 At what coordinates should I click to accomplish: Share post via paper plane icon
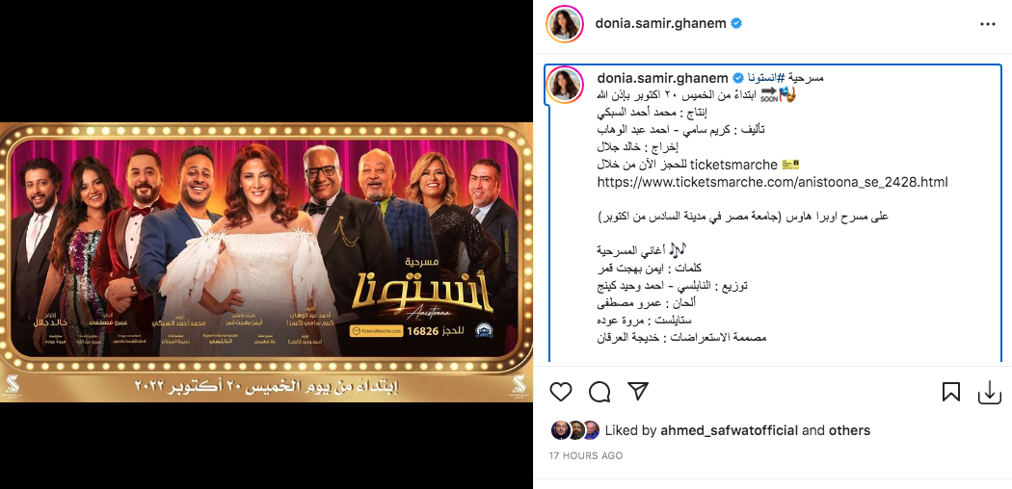click(x=638, y=391)
